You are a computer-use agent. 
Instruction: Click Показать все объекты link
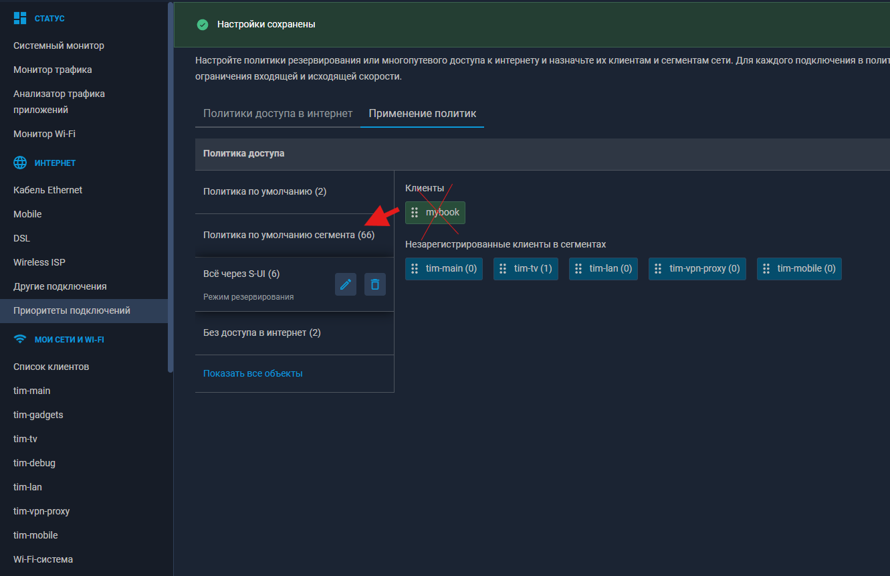(x=253, y=373)
